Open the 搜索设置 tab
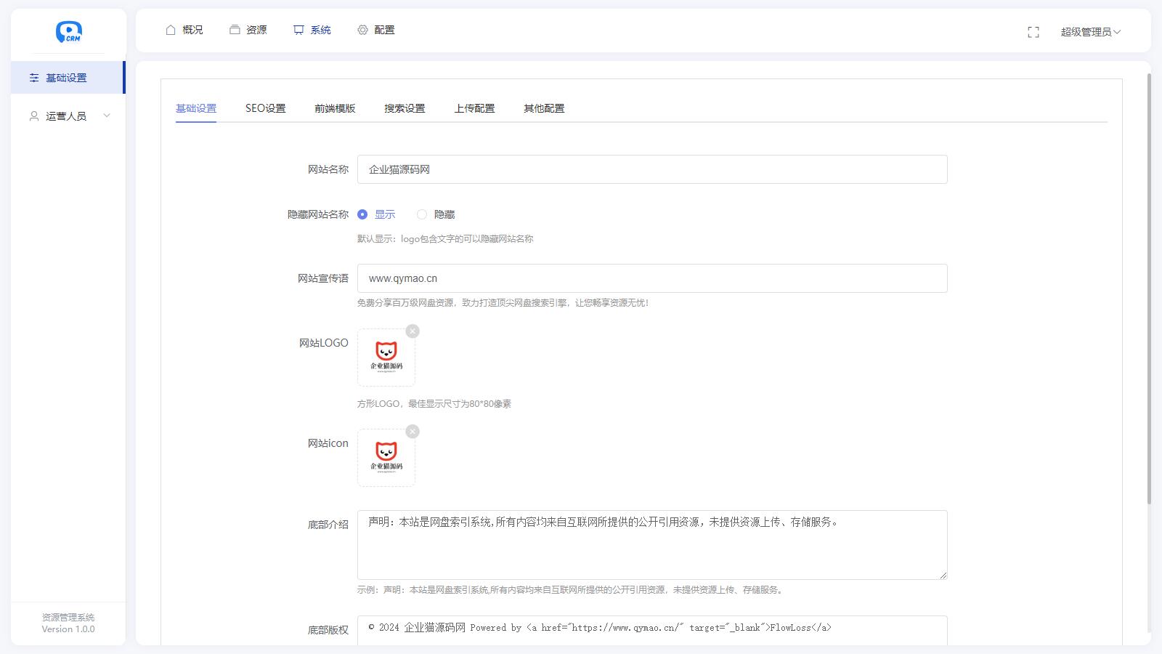 coord(405,108)
